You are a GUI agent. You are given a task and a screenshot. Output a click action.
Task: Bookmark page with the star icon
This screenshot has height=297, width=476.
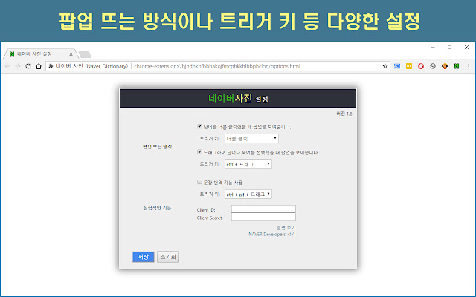click(385, 66)
